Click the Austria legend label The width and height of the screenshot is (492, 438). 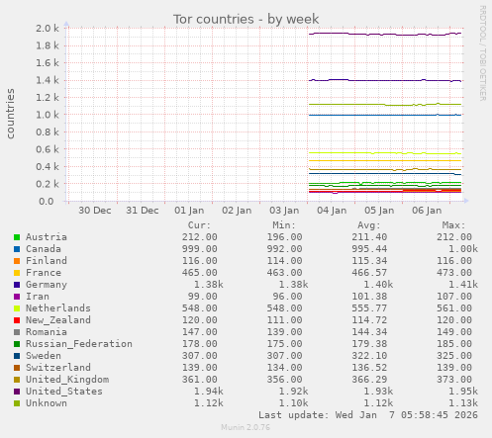click(47, 237)
